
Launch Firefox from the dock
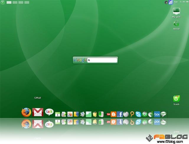pyautogui.click(x=26, y=112)
